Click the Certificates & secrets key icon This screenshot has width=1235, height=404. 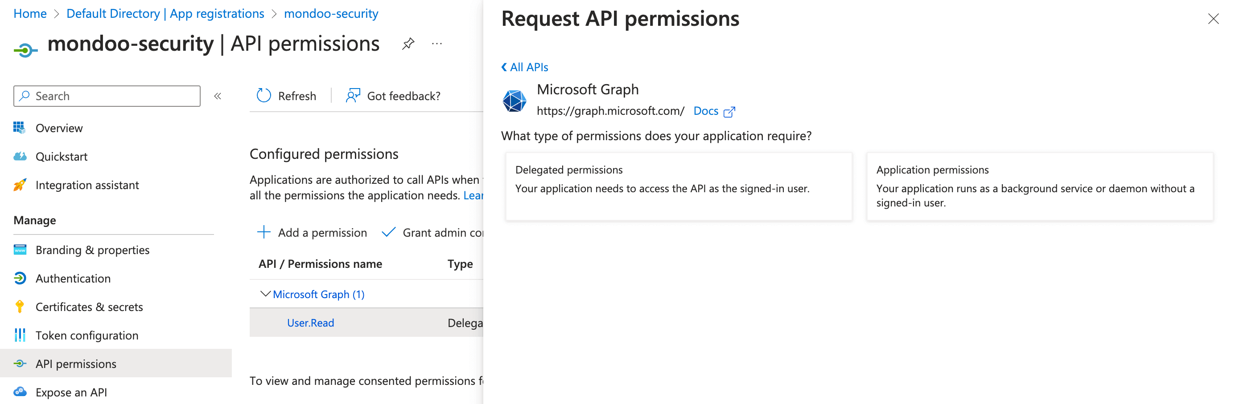[20, 307]
